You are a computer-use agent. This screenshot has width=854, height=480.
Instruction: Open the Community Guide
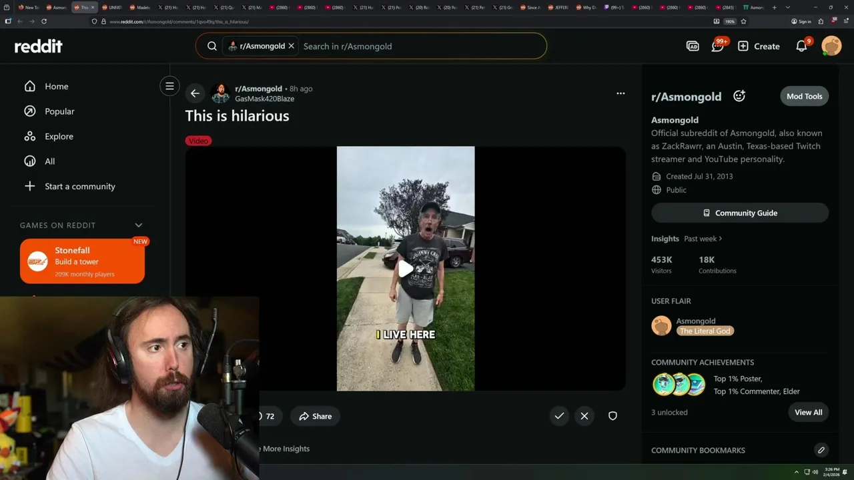pyautogui.click(x=740, y=213)
